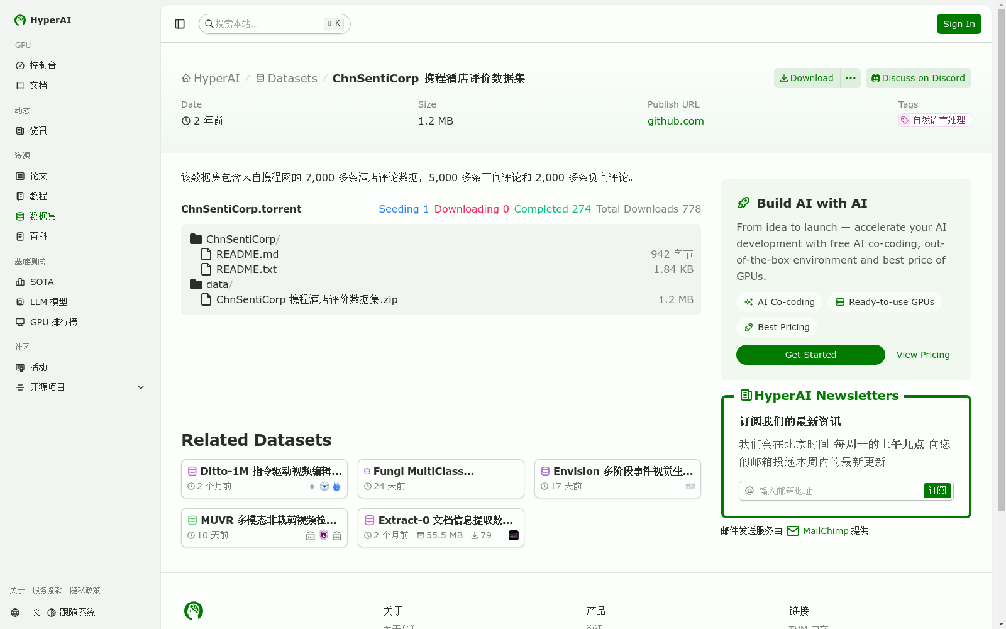Click Discuss on Discord button
Image resolution: width=1006 pixels, height=629 pixels.
[919, 78]
